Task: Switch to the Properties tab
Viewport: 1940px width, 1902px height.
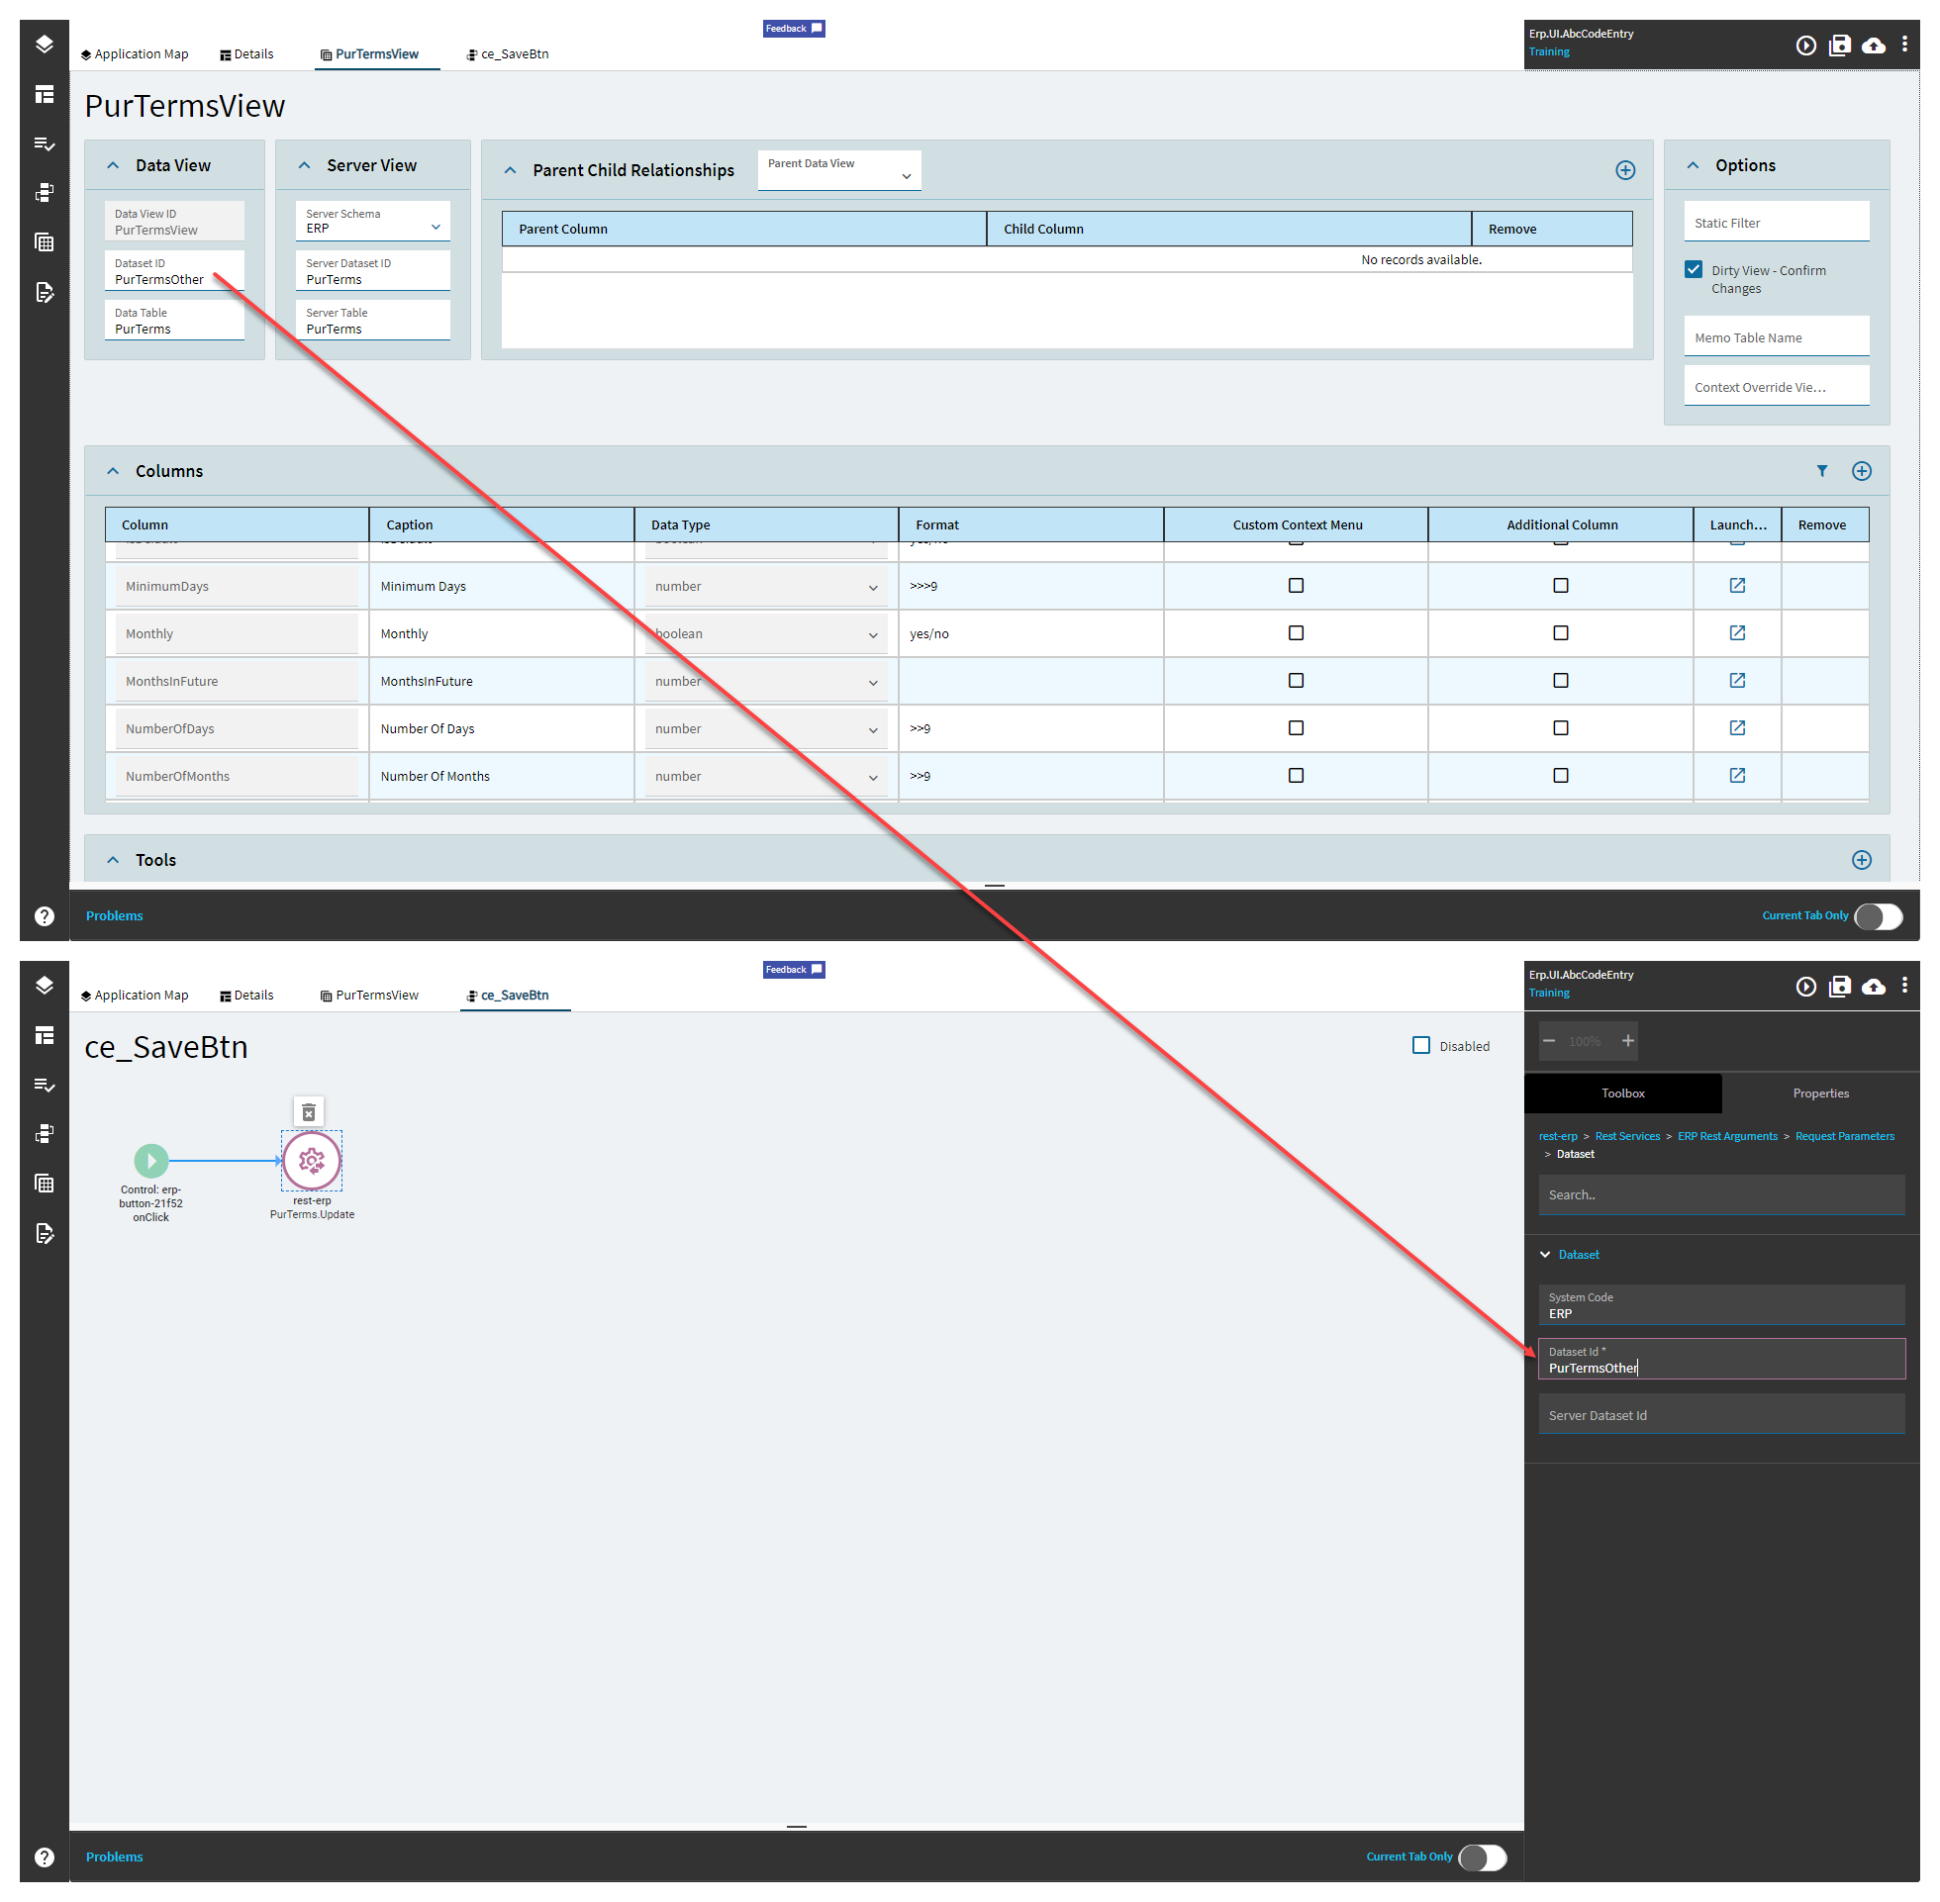Action: tap(1820, 1093)
